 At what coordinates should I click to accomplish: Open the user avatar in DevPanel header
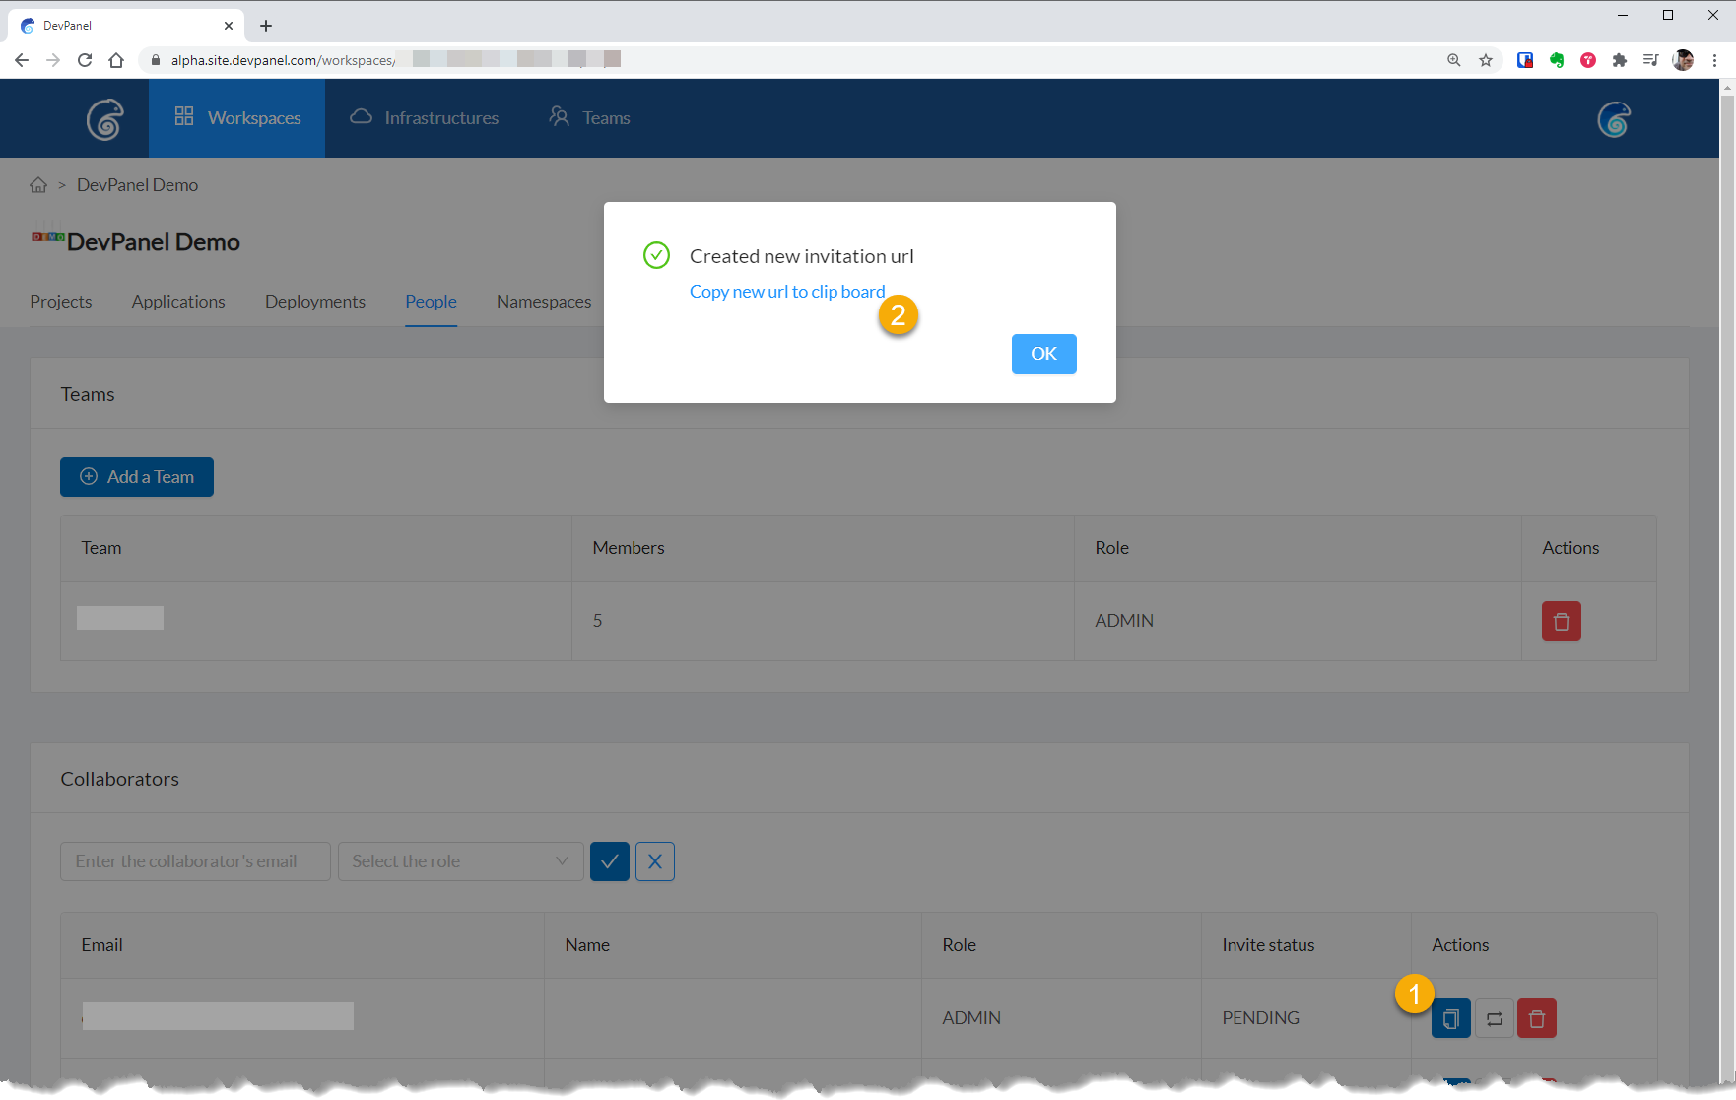pos(1613,119)
